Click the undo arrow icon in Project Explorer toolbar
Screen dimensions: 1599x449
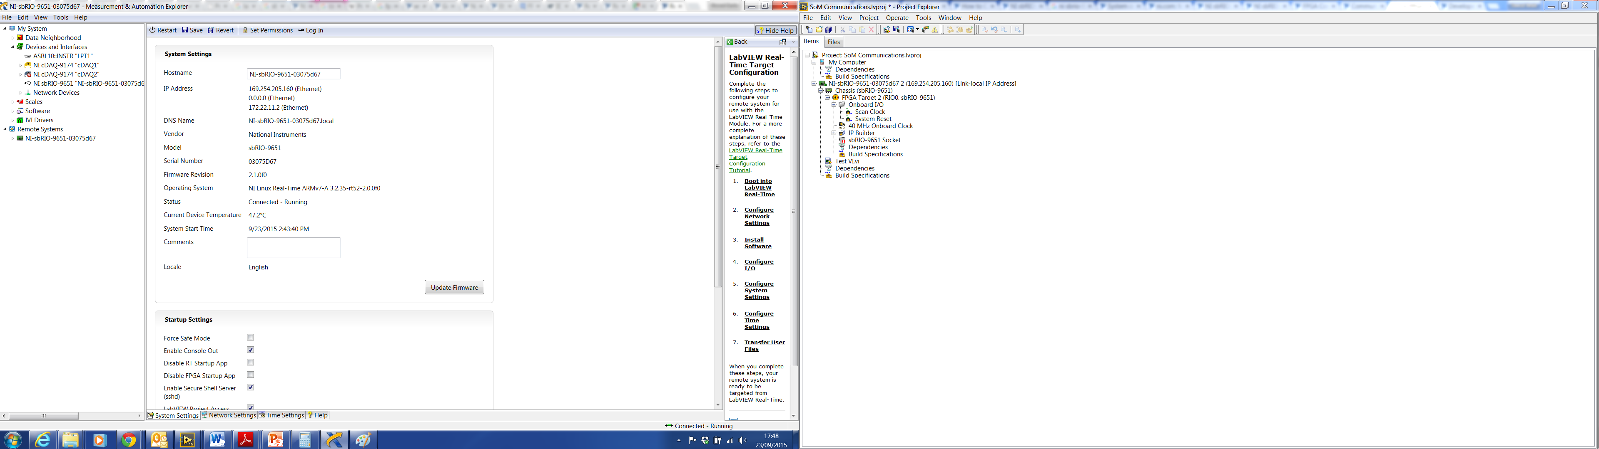point(994,30)
